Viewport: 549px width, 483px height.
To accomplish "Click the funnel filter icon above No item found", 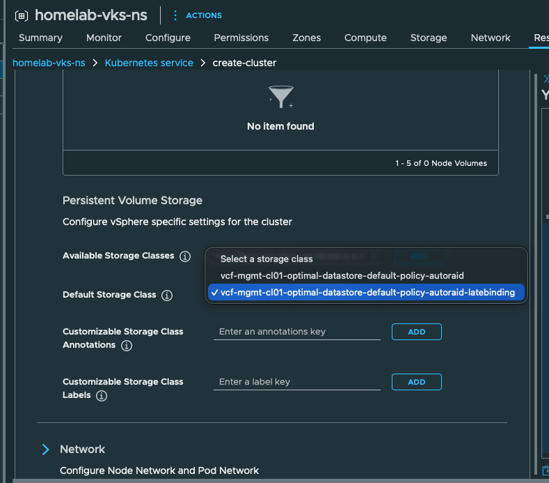I will click(x=281, y=97).
